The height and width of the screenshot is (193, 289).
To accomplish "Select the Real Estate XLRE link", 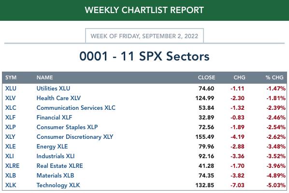I will tap(60, 166).
